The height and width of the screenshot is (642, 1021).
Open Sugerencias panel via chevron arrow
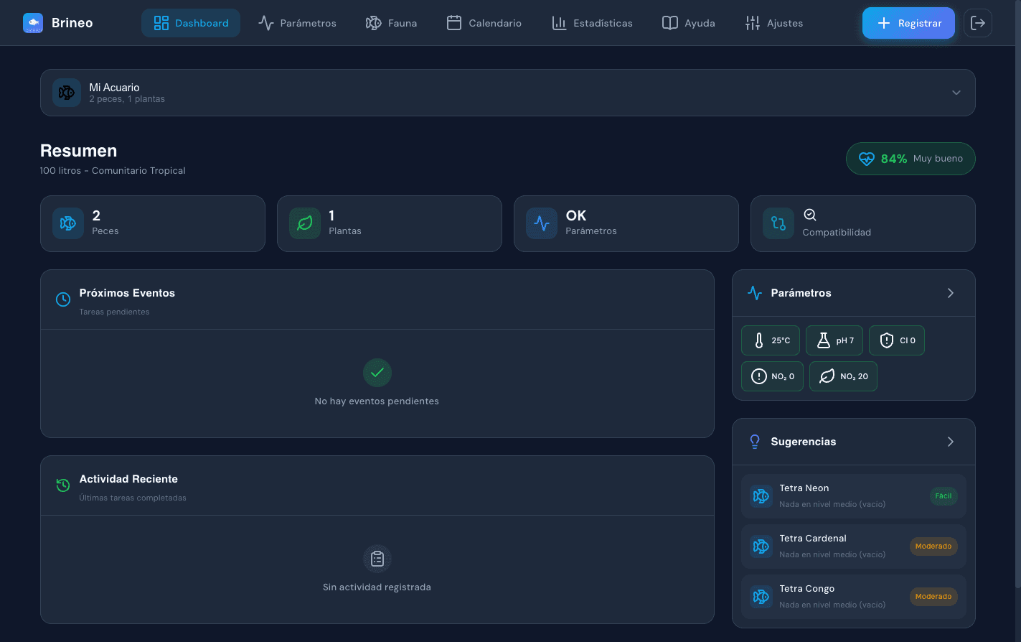[951, 442]
